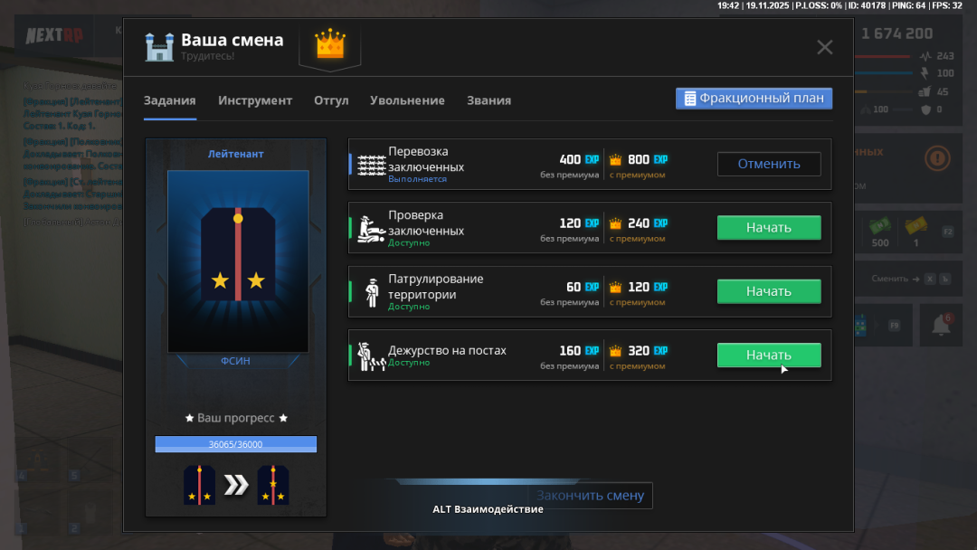Click the double chevron between rank icons
Image resolution: width=977 pixels, height=550 pixels.
[x=236, y=485]
